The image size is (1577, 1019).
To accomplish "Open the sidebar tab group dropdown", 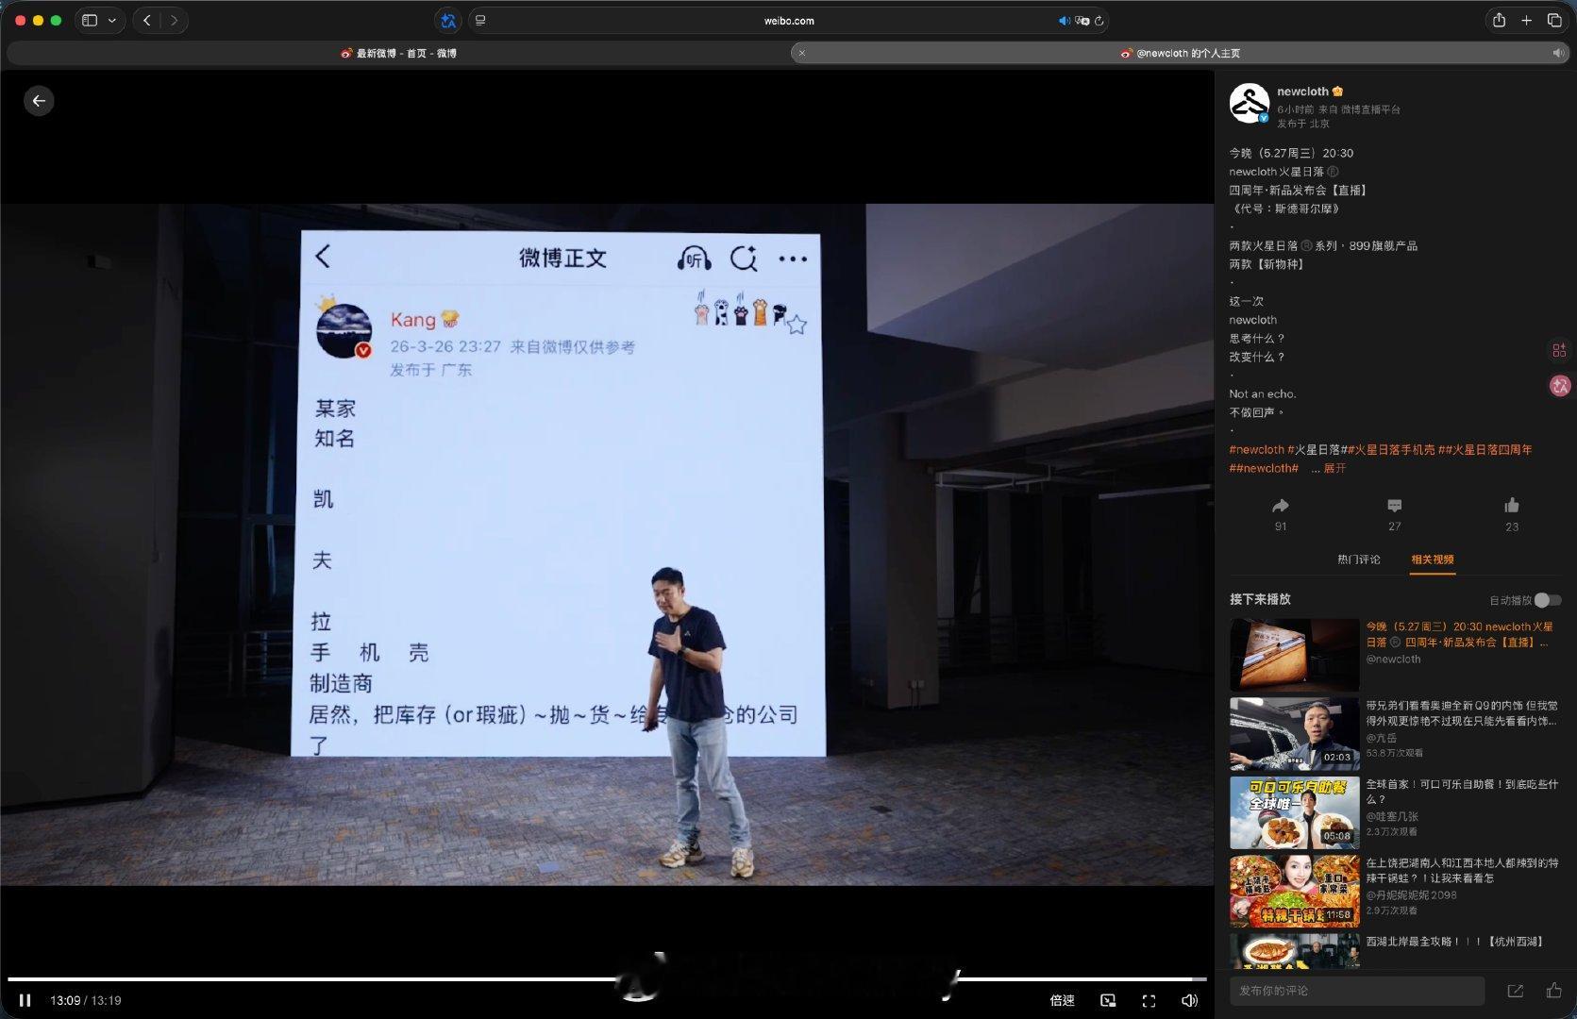I will [x=112, y=21].
